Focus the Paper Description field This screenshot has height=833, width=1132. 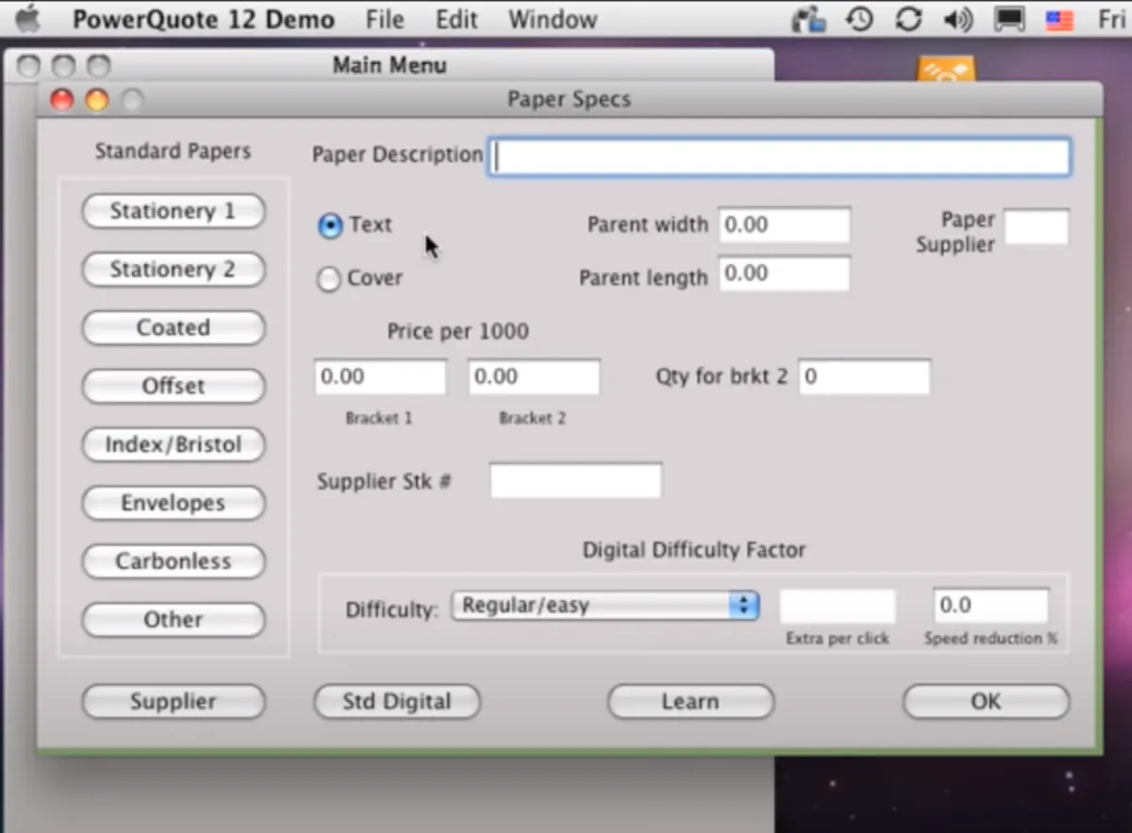click(780, 158)
